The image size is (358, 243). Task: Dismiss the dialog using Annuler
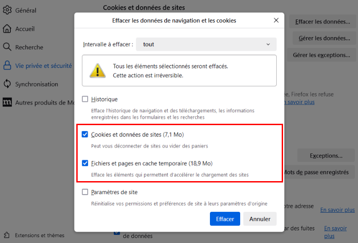[x=260, y=219]
